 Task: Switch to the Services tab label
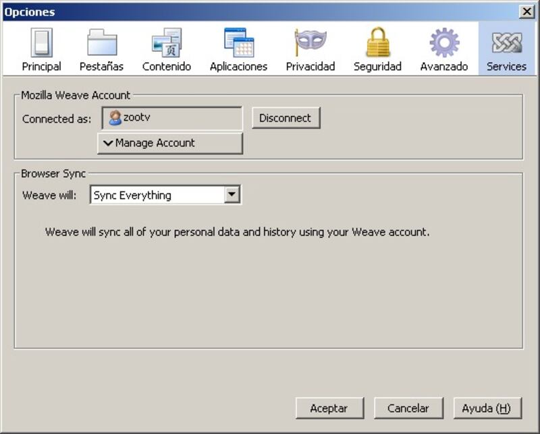[x=506, y=66]
